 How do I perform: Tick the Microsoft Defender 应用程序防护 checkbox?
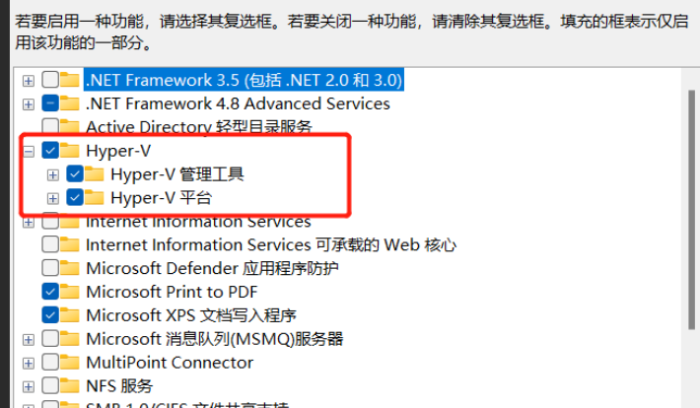point(50,268)
